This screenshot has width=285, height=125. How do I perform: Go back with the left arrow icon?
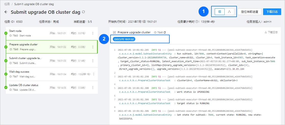point(6,12)
